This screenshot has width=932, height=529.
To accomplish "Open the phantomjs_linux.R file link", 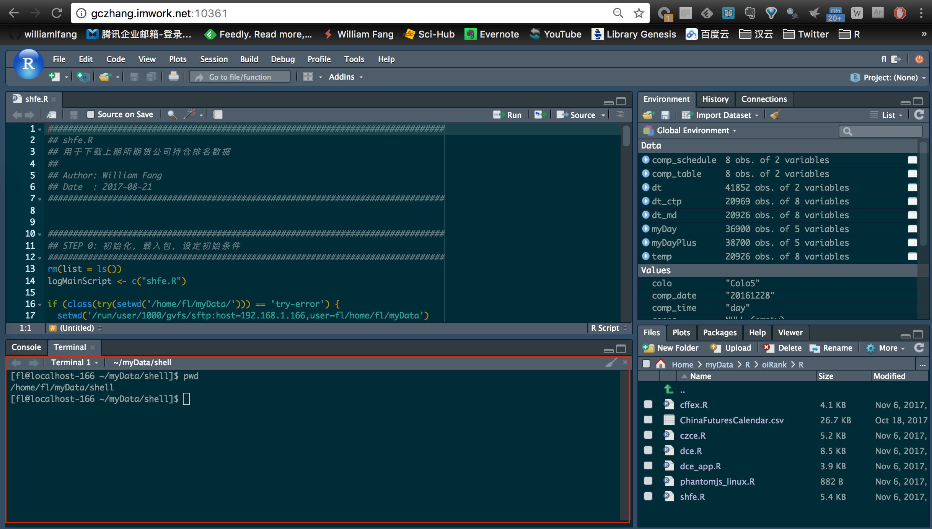I will 717,482.
